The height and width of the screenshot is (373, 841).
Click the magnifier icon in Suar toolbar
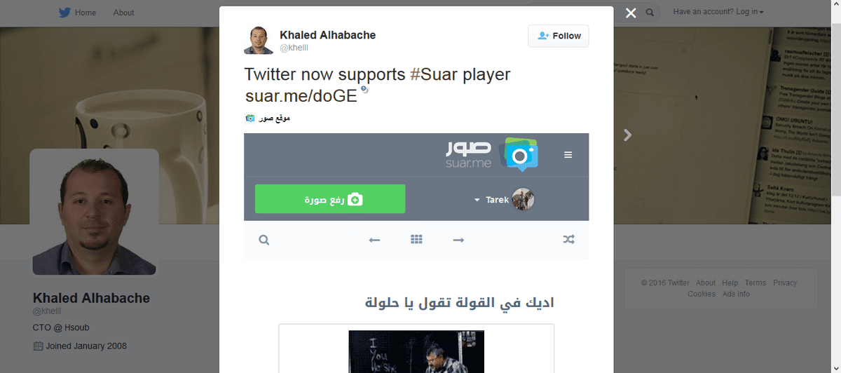point(264,240)
